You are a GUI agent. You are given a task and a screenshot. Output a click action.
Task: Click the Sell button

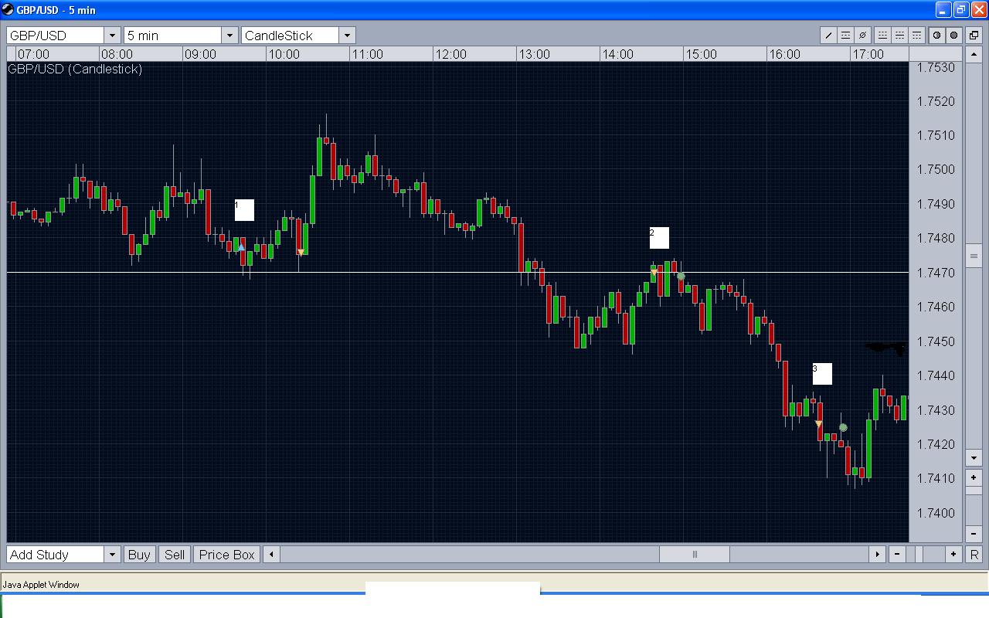[175, 555]
